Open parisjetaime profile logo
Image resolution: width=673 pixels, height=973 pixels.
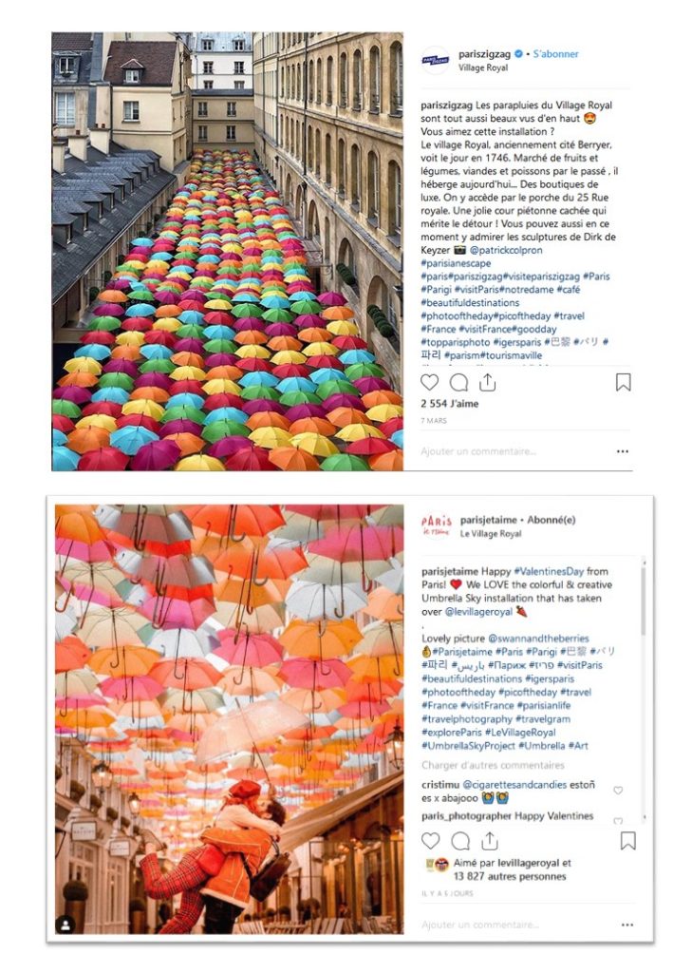click(437, 525)
